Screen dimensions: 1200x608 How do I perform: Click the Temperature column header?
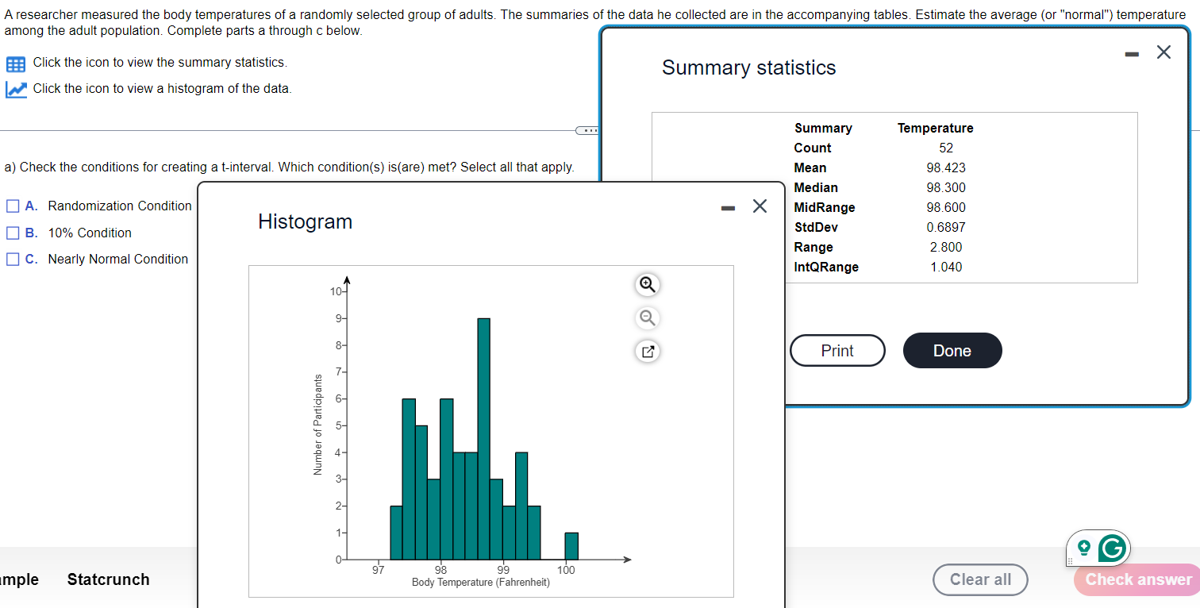pos(935,128)
